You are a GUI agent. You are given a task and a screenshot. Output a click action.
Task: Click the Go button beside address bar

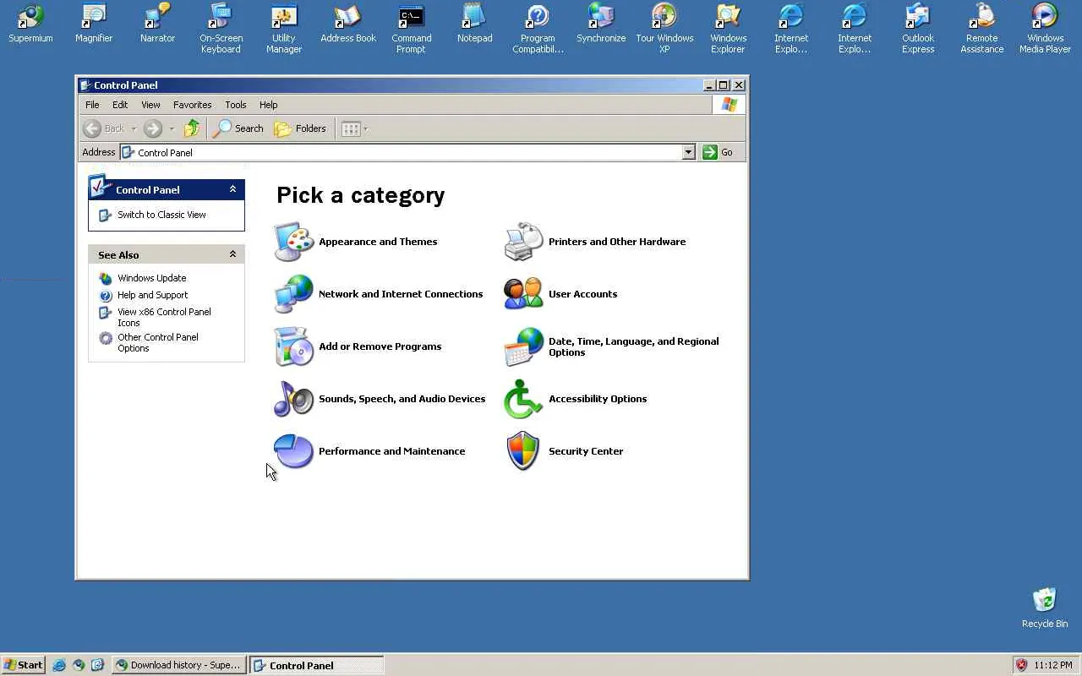[x=718, y=152]
